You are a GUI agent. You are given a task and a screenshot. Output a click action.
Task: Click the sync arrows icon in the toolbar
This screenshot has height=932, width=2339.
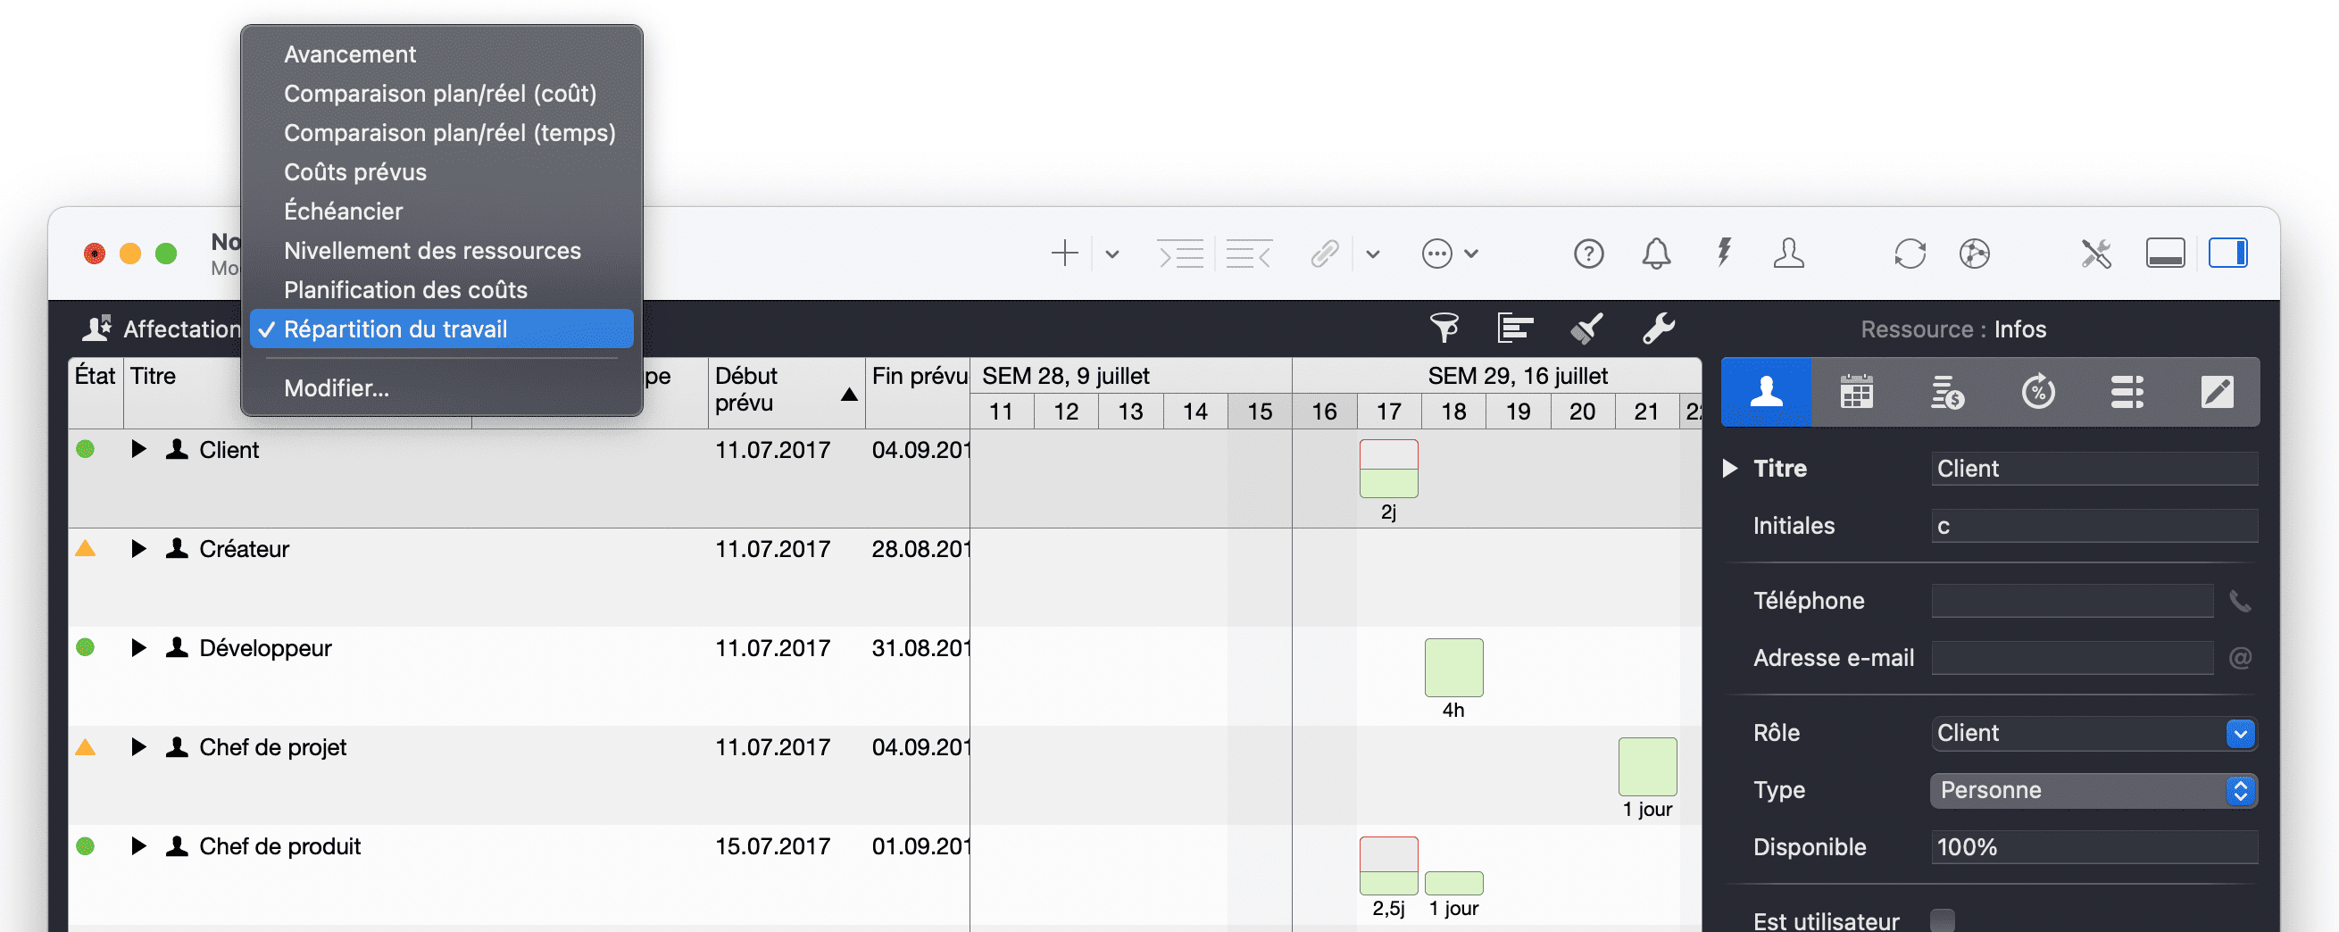click(1910, 254)
